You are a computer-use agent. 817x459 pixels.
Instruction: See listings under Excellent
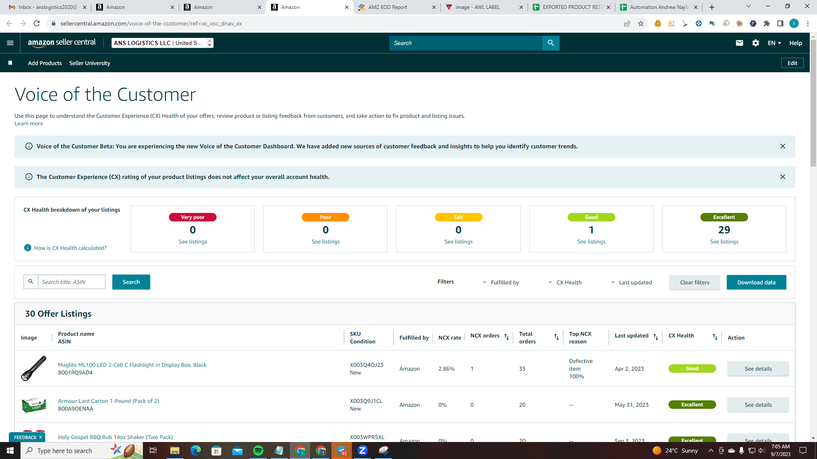724,241
